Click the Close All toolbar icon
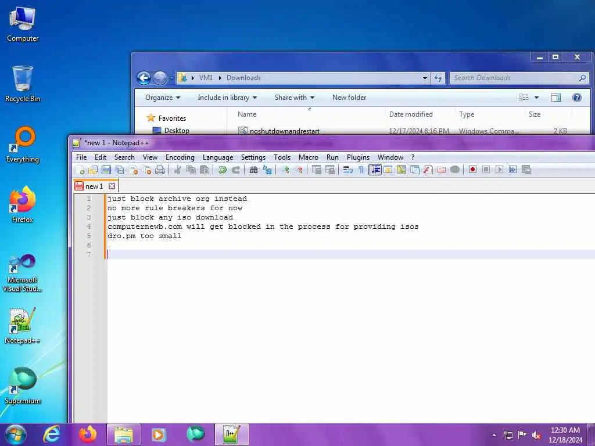 (147, 170)
